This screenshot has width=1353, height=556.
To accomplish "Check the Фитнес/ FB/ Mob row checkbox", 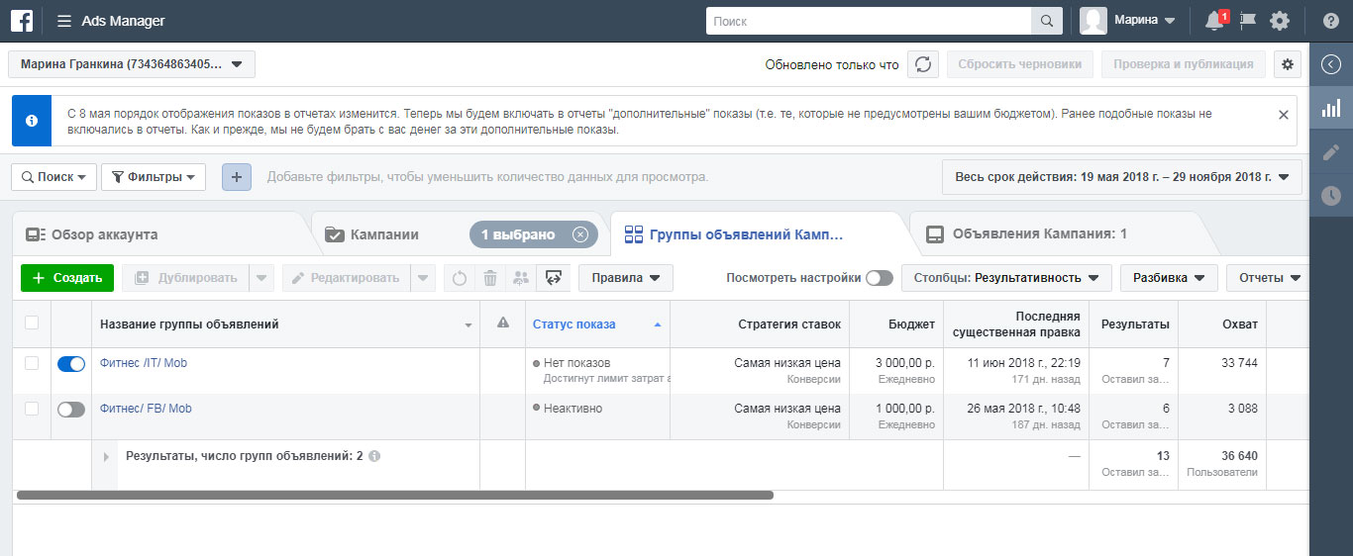I will tap(32, 409).
